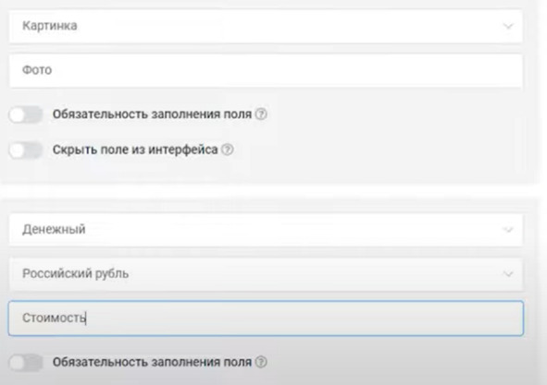Click the chevron arrow in Российский рубль field

click(508, 274)
